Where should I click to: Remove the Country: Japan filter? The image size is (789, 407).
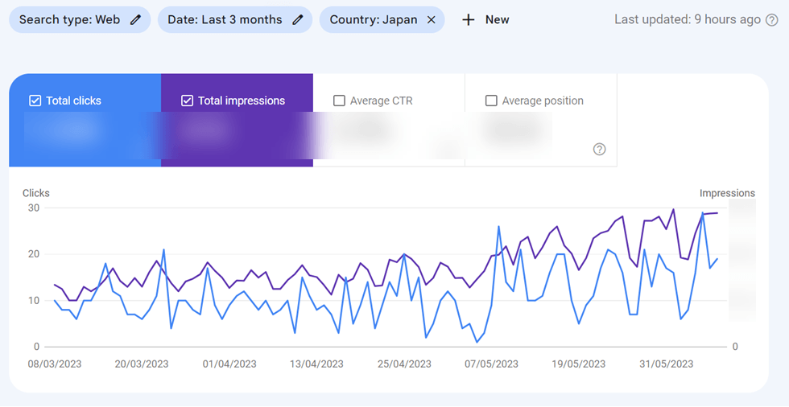click(432, 19)
